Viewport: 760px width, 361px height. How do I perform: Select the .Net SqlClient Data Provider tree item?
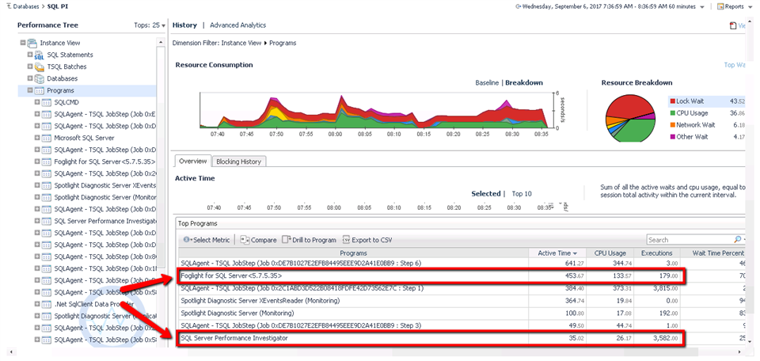(x=94, y=304)
